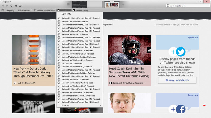Open the football player photo thumbnail

point(130,50)
